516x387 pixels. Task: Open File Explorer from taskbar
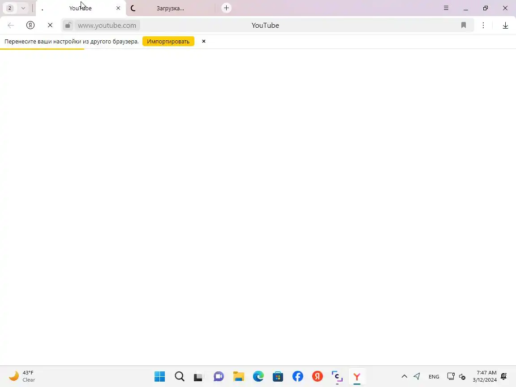[x=239, y=376]
